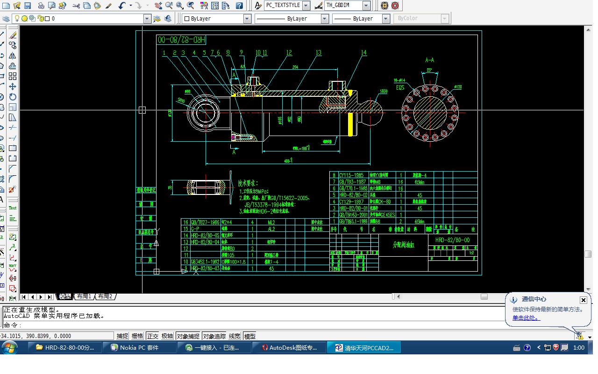Image resolution: width=598 pixels, height=374 pixels.
Task: Click the Undo arrow icon
Action: [x=121, y=6]
